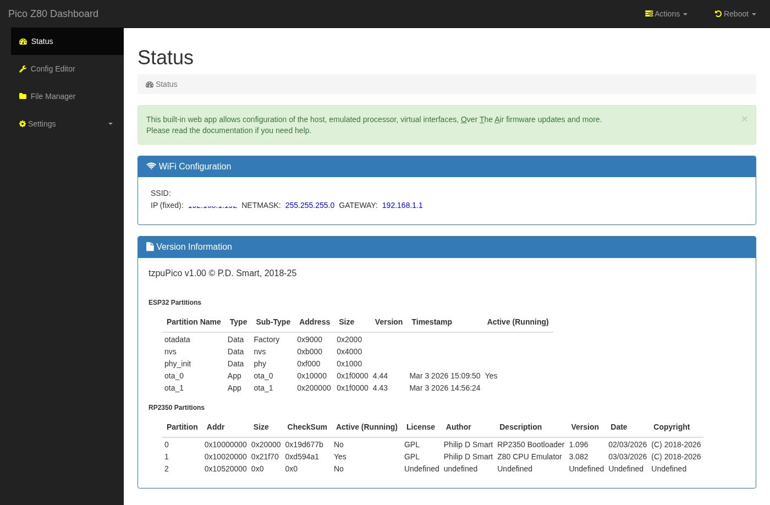Click the WiFi icon on the WiFi Configuration header
Viewport: 770px width, 505px height.
pos(151,166)
